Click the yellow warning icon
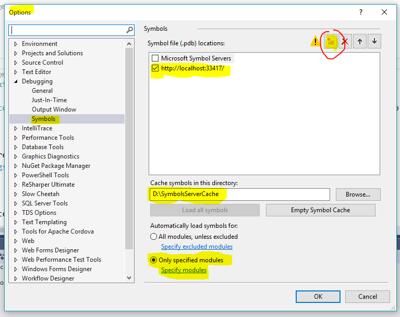 coord(316,41)
